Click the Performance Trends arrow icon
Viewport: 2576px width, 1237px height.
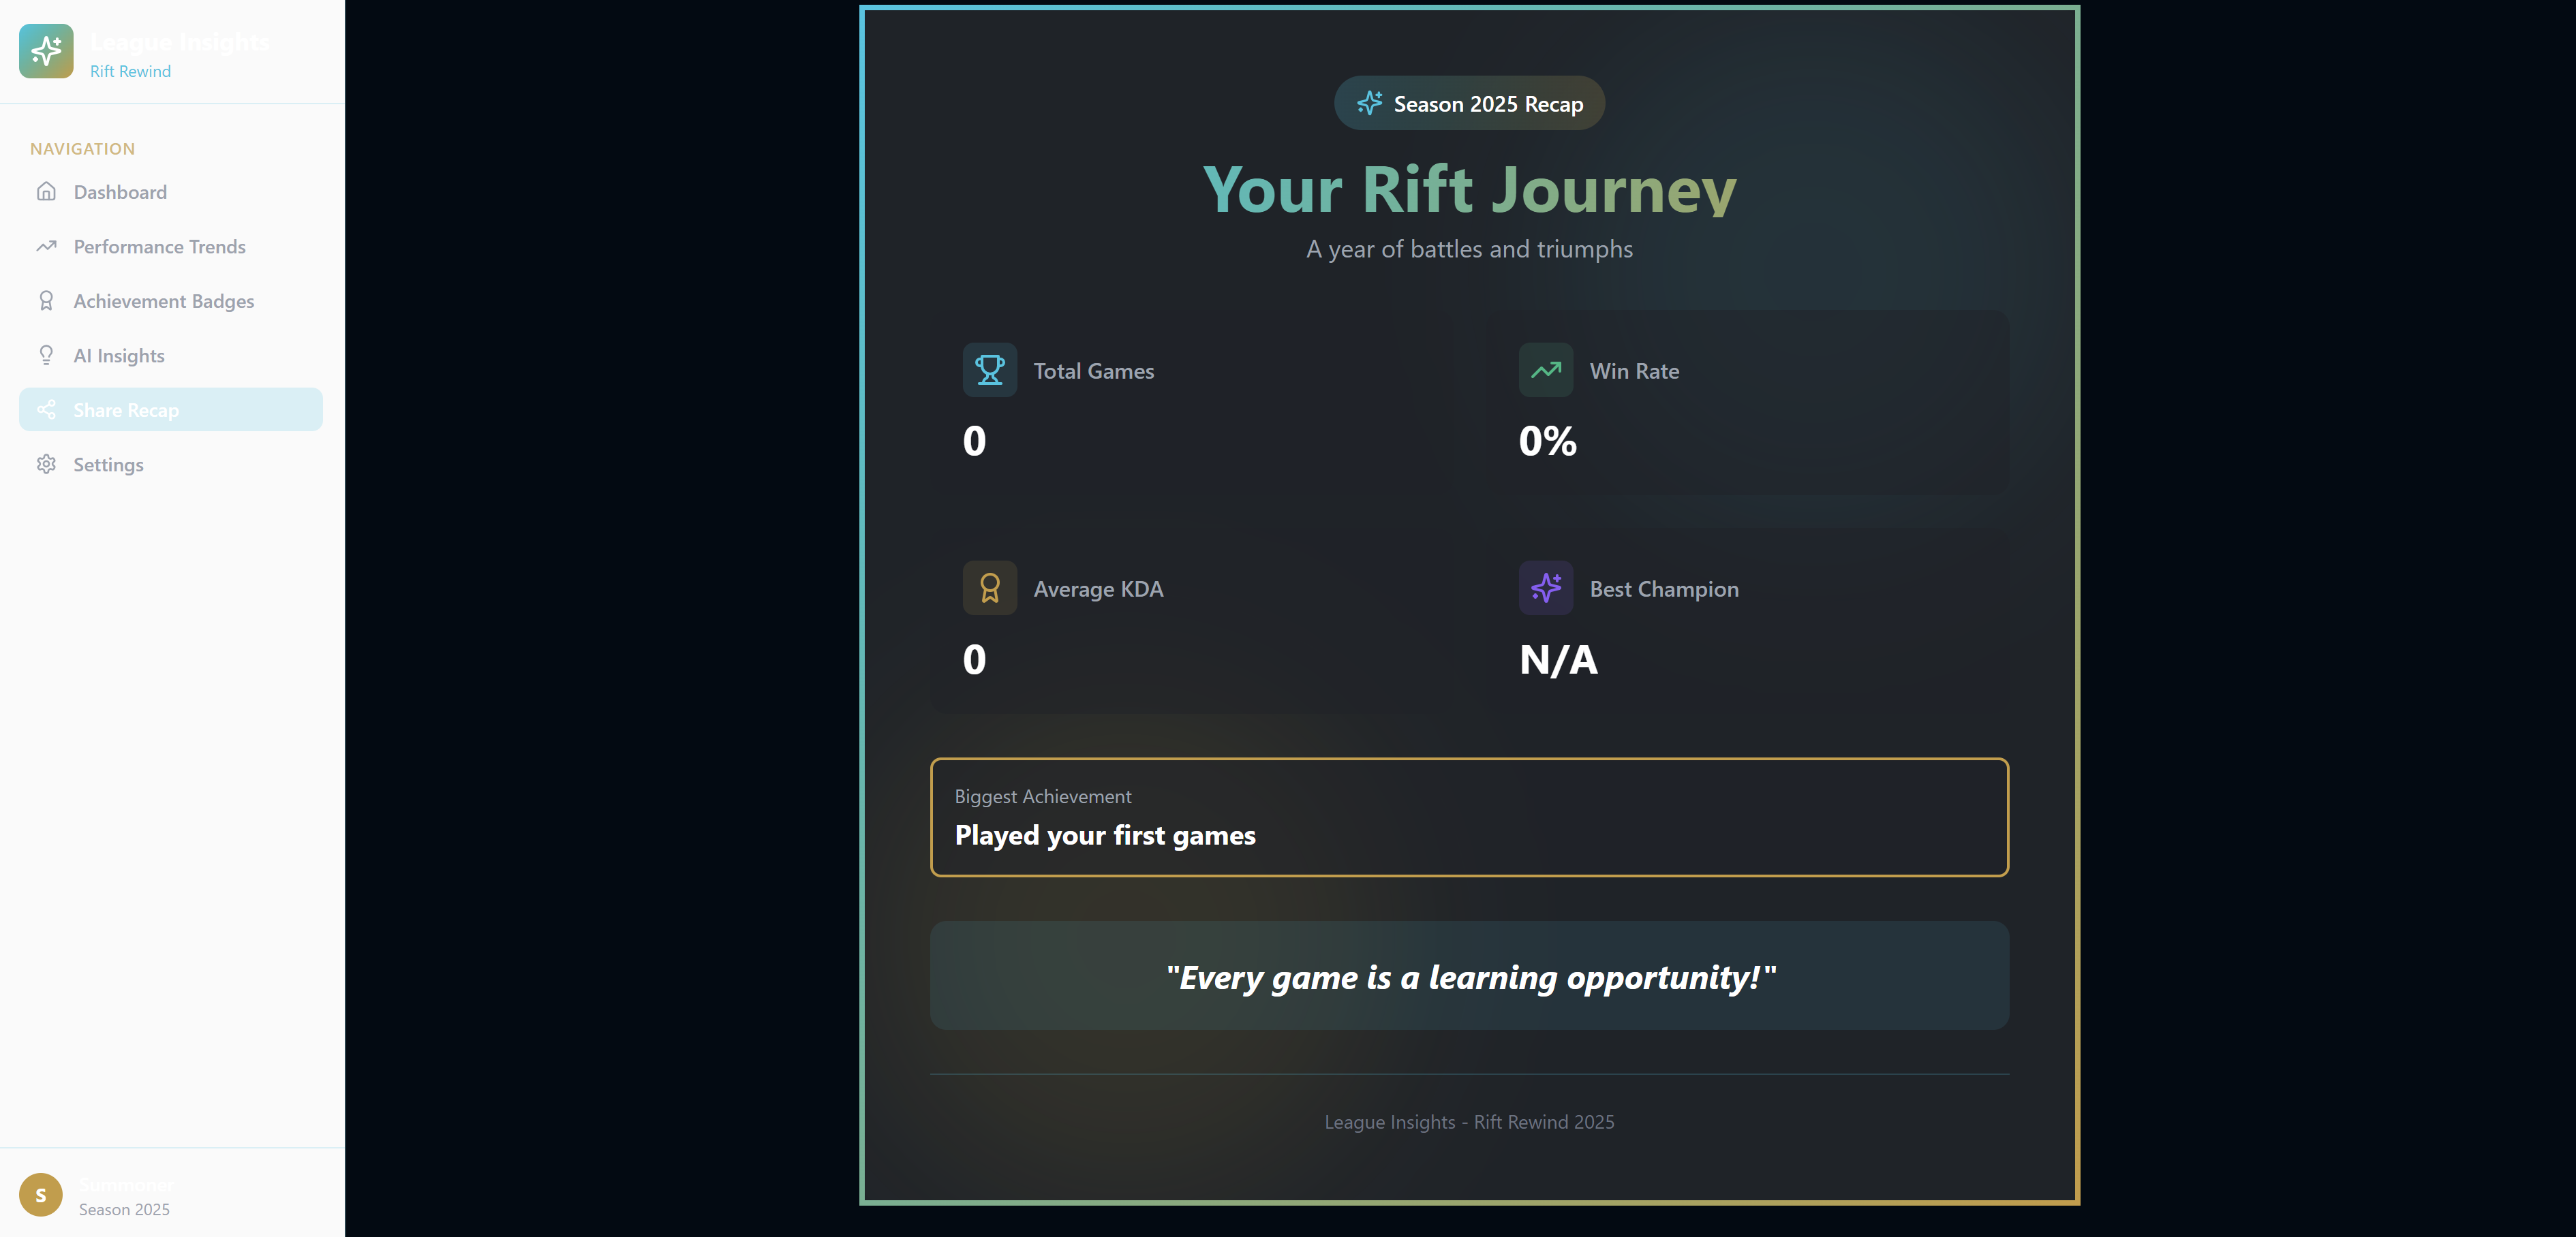point(46,247)
